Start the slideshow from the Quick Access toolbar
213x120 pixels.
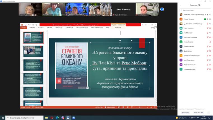pyautogui.click(x=36, y=25)
